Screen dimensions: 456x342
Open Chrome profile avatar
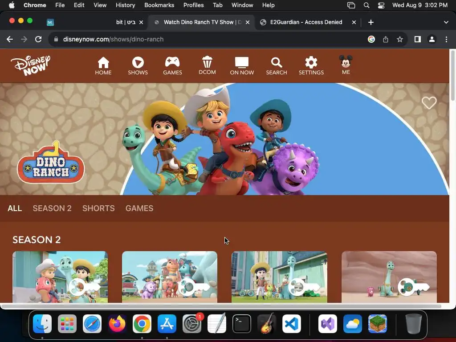[x=432, y=39]
